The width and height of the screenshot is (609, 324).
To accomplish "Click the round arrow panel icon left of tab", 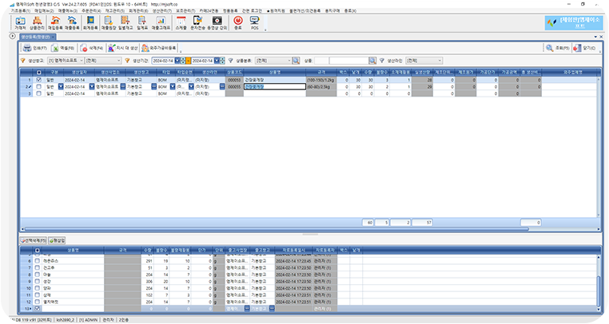I will pos(13,36).
